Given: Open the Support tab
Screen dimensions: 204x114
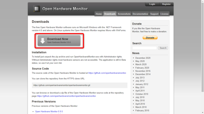Looking at the screenshot, I should tap(154, 14).
